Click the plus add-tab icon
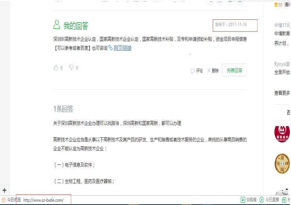Viewport: 291px width, 205px height. [4, 190]
